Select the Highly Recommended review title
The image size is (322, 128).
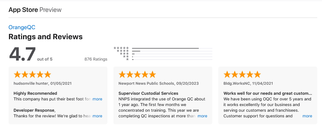(x=35, y=93)
